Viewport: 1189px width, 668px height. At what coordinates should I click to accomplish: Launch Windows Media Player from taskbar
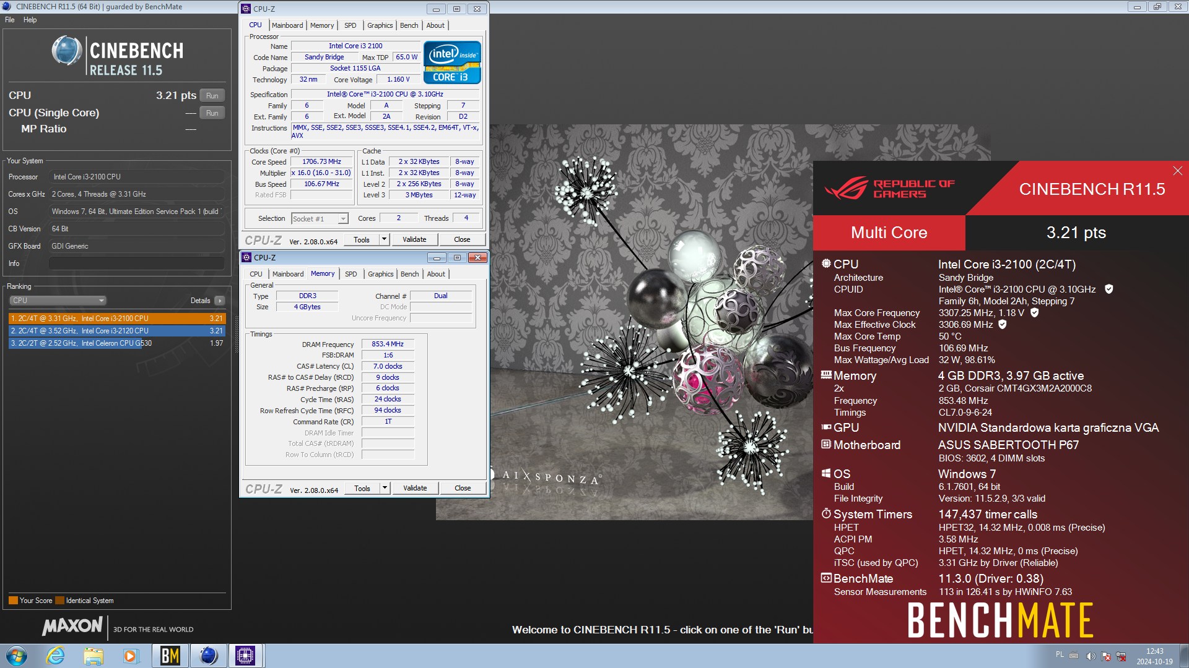pos(130,656)
